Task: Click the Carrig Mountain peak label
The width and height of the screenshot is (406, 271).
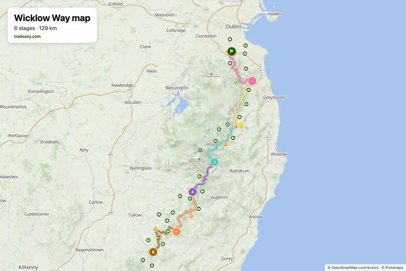Action: pos(211,76)
